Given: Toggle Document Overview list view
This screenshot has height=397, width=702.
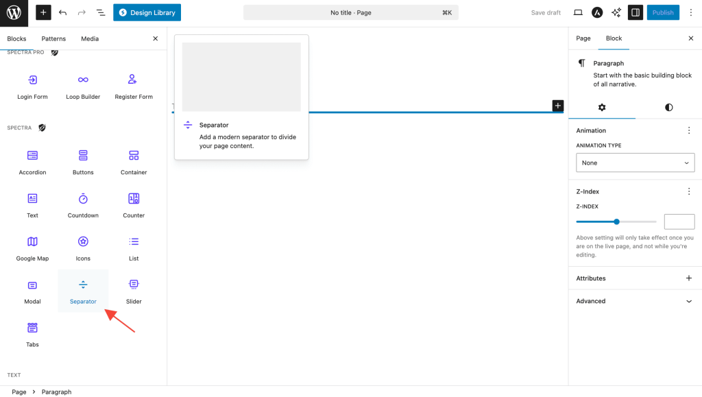Looking at the screenshot, I should click(101, 12).
